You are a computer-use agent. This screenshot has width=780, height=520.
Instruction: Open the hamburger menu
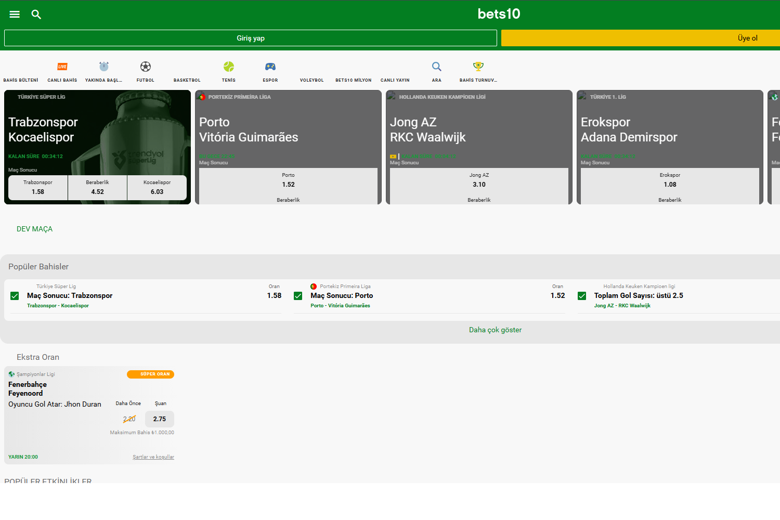[x=15, y=15]
